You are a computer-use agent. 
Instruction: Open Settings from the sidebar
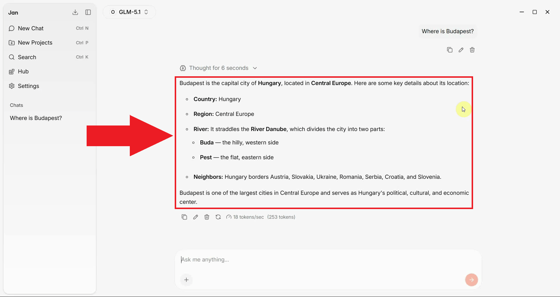pos(28,86)
